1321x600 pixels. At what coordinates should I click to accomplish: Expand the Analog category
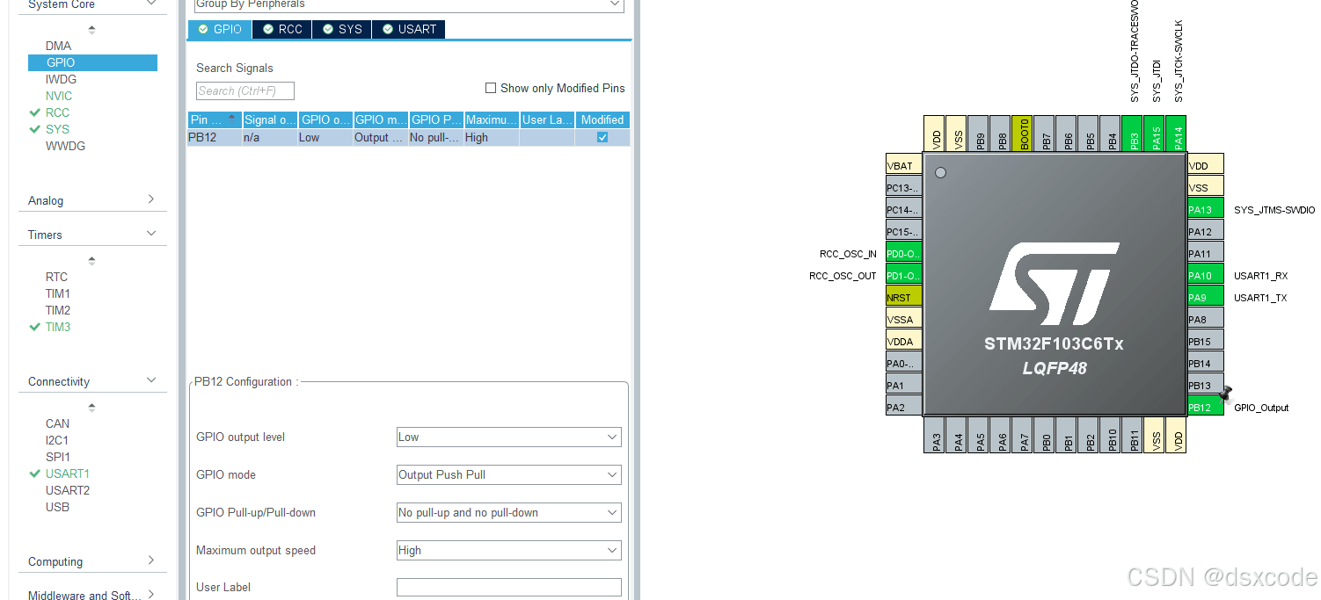click(150, 199)
